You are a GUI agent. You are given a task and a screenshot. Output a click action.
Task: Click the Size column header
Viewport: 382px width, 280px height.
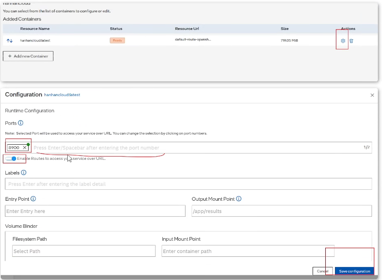284,29
